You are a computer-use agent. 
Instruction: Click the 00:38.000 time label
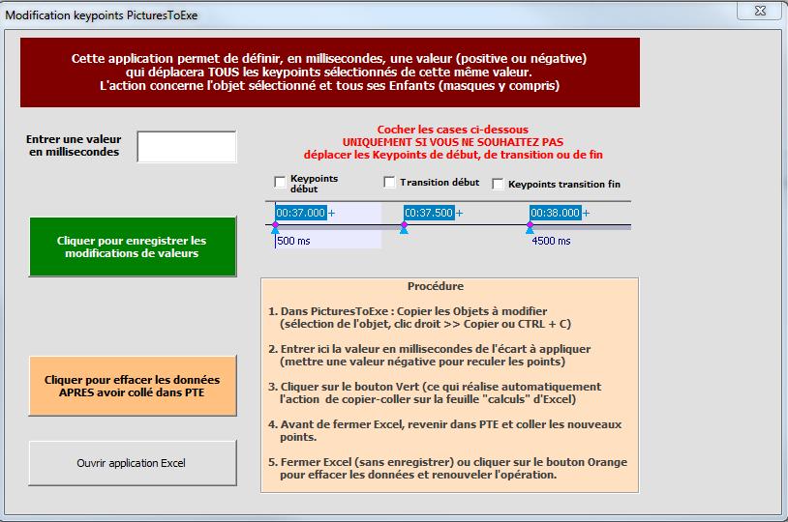click(555, 213)
